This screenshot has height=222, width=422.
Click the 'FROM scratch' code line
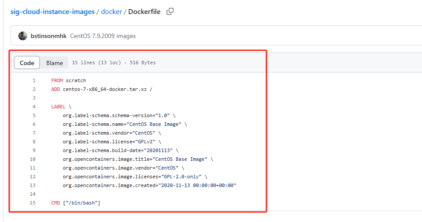click(x=69, y=80)
